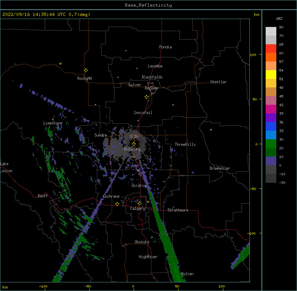This screenshot has height=291, width=297.
Task: Select the Calgary city label
Action: [x=137, y=208]
